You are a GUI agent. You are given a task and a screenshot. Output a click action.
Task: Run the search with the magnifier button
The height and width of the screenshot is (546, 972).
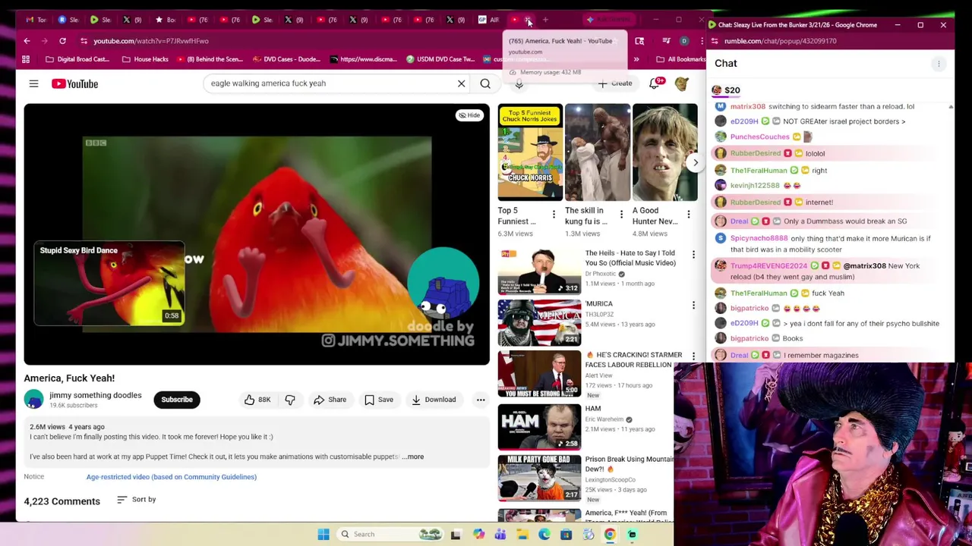tap(485, 83)
